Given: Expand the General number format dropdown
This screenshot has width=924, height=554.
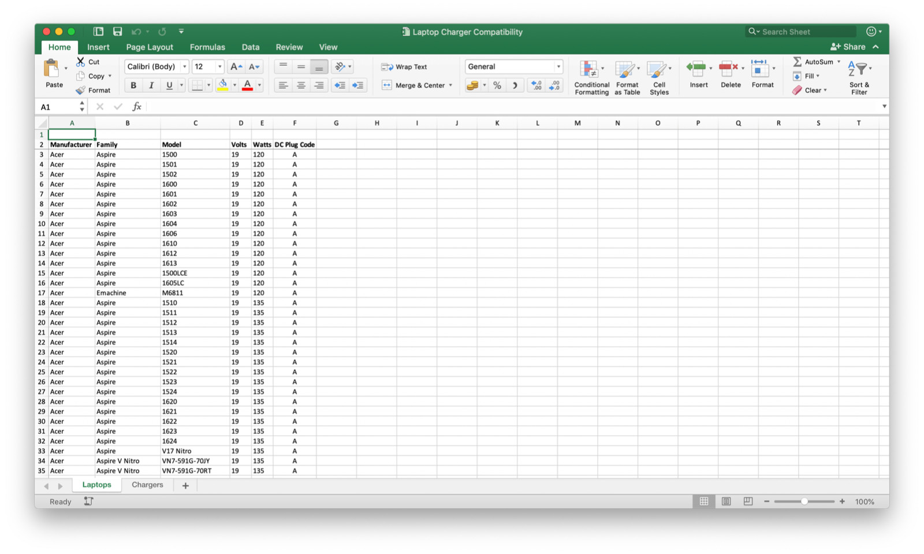Looking at the screenshot, I should [558, 67].
